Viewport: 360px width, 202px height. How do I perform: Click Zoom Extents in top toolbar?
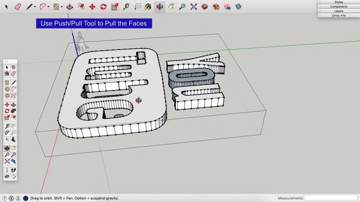pos(193,7)
